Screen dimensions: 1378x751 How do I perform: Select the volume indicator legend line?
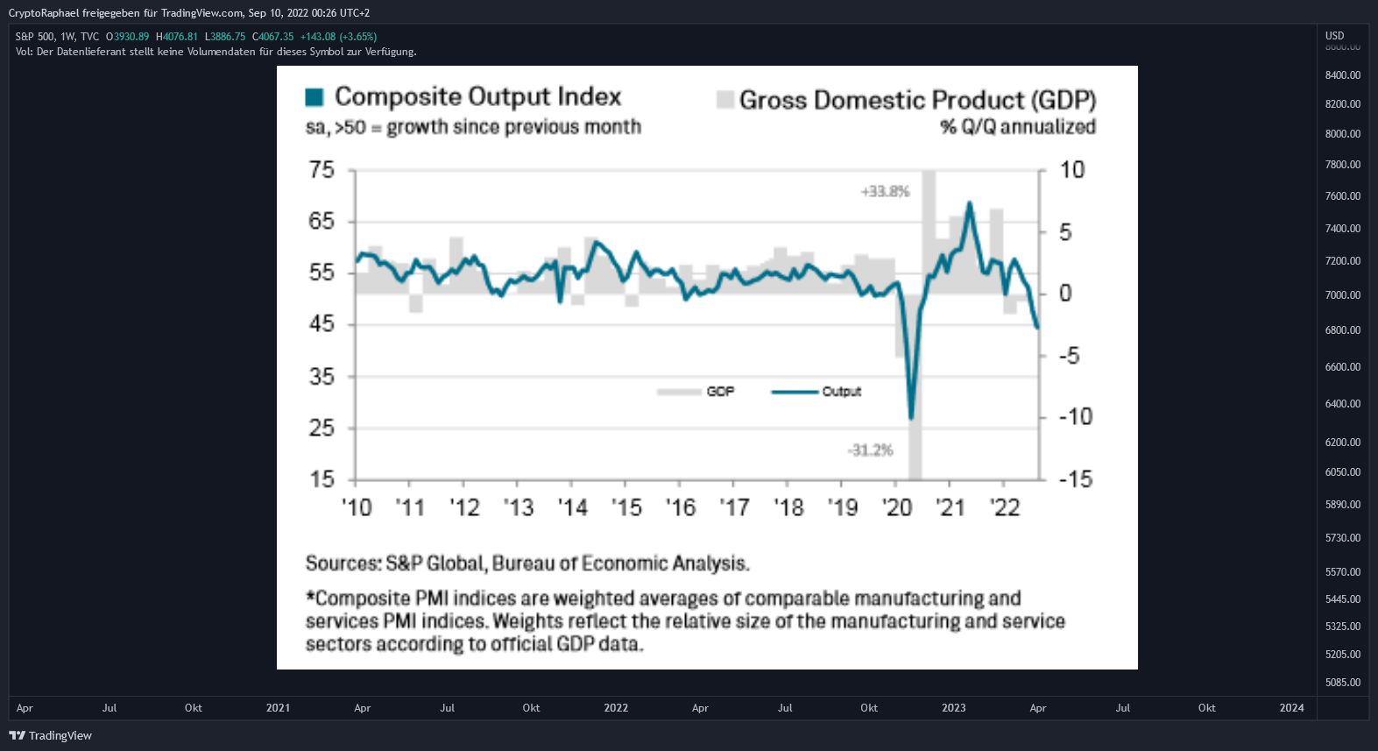click(x=216, y=52)
